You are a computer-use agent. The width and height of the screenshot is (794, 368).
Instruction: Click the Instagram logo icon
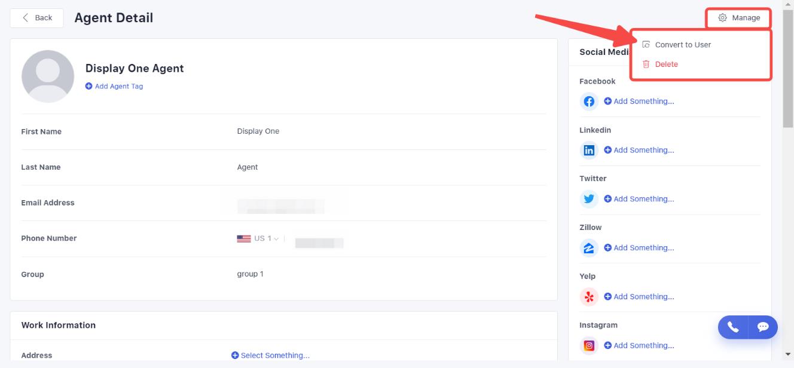point(589,345)
